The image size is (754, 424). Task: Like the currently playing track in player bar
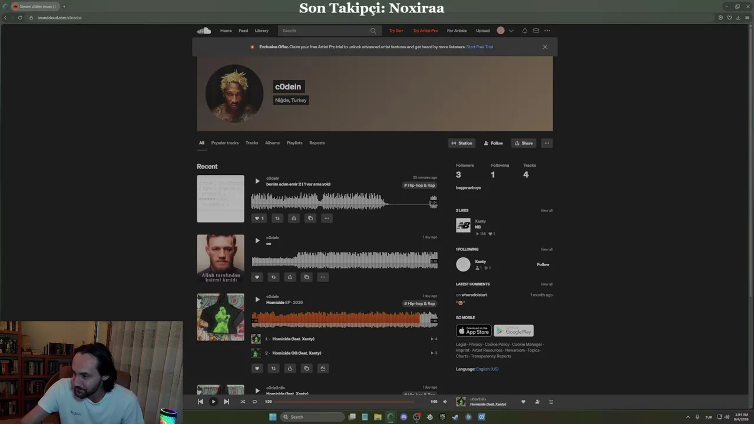[523, 402]
